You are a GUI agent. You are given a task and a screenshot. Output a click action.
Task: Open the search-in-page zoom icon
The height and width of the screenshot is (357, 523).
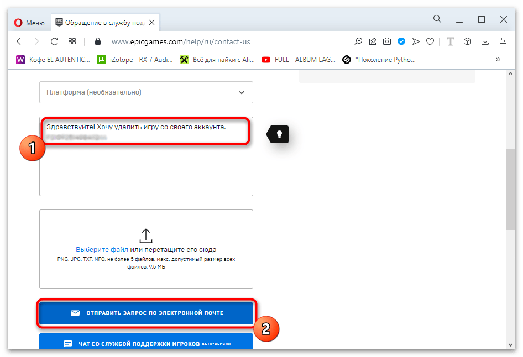click(358, 41)
